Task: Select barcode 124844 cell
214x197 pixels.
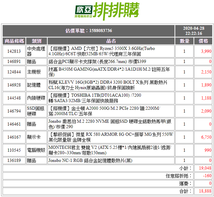Action: (14, 72)
